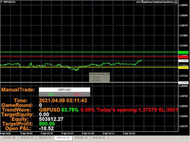The width and height of the screenshot is (190, 142).
Task: Click the red 1.37478 price label
Action: click(183, 57)
